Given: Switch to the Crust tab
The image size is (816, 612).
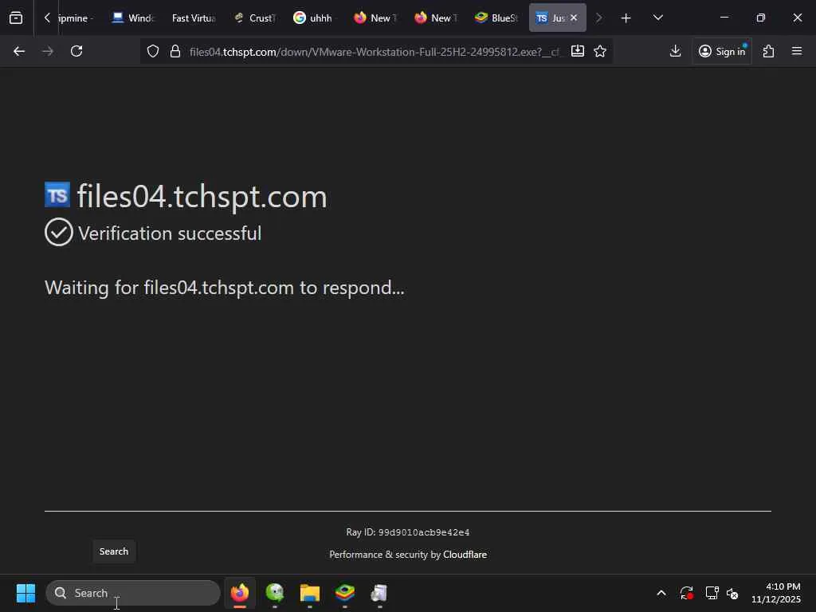Looking at the screenshot, I should point(254,18).
